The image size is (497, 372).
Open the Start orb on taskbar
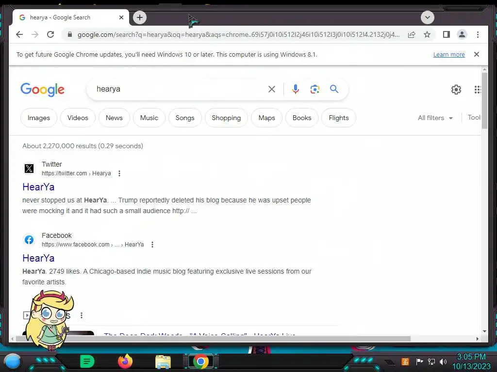pyautogui.click(x=13, y=361)
